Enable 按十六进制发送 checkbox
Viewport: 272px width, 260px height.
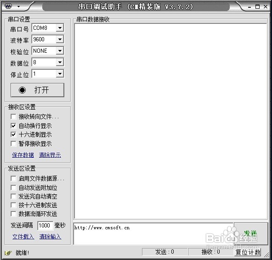click(13, 205)
